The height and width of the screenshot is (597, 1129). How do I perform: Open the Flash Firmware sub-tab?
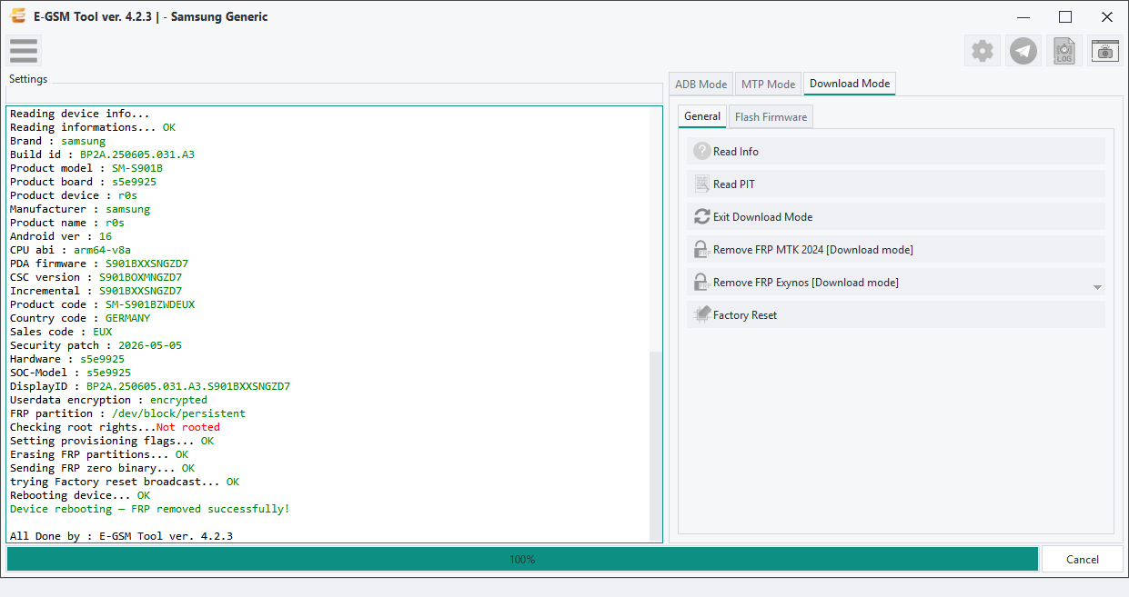point(771,117)
